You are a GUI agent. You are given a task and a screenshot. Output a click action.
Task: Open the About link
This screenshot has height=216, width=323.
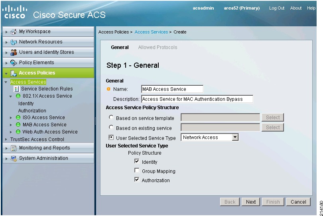point(295,8)
